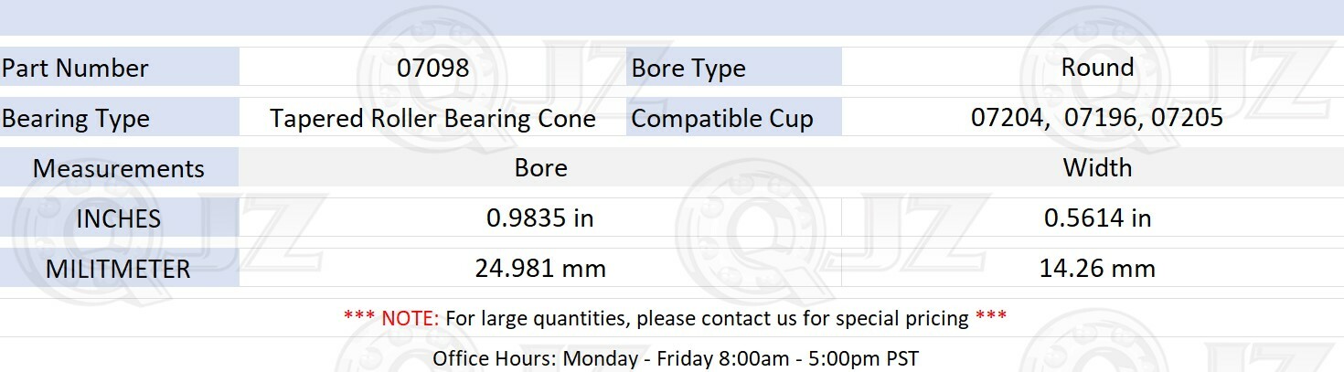Image resolution: width=1344 pixels, height=372 pixels.
Task: Click compatible cup number 07205
Action: point(1187,118)
